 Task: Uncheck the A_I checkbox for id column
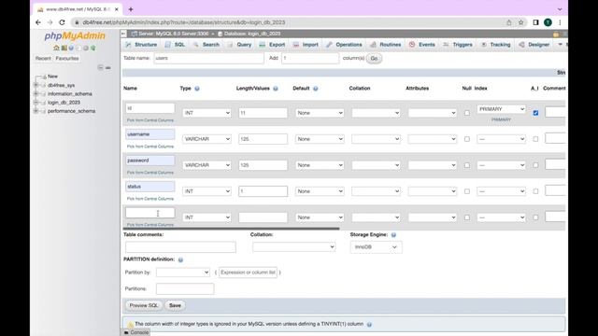[535, 113]
